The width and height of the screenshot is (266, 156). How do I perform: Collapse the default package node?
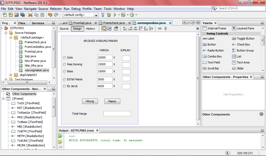tap(11, 37)
